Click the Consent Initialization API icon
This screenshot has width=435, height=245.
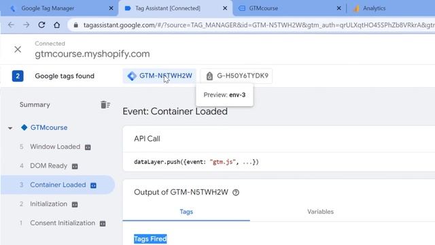tap(103, 224)
